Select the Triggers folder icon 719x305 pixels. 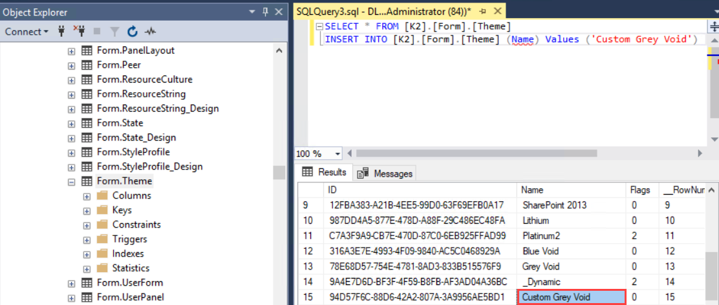tap(102, 239)
